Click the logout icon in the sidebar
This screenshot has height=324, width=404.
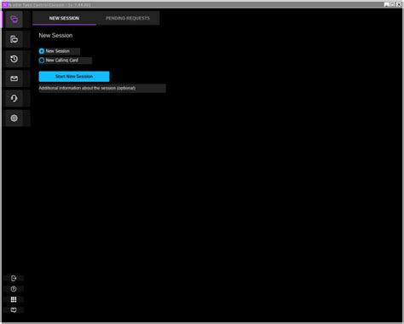pos(14,278)
